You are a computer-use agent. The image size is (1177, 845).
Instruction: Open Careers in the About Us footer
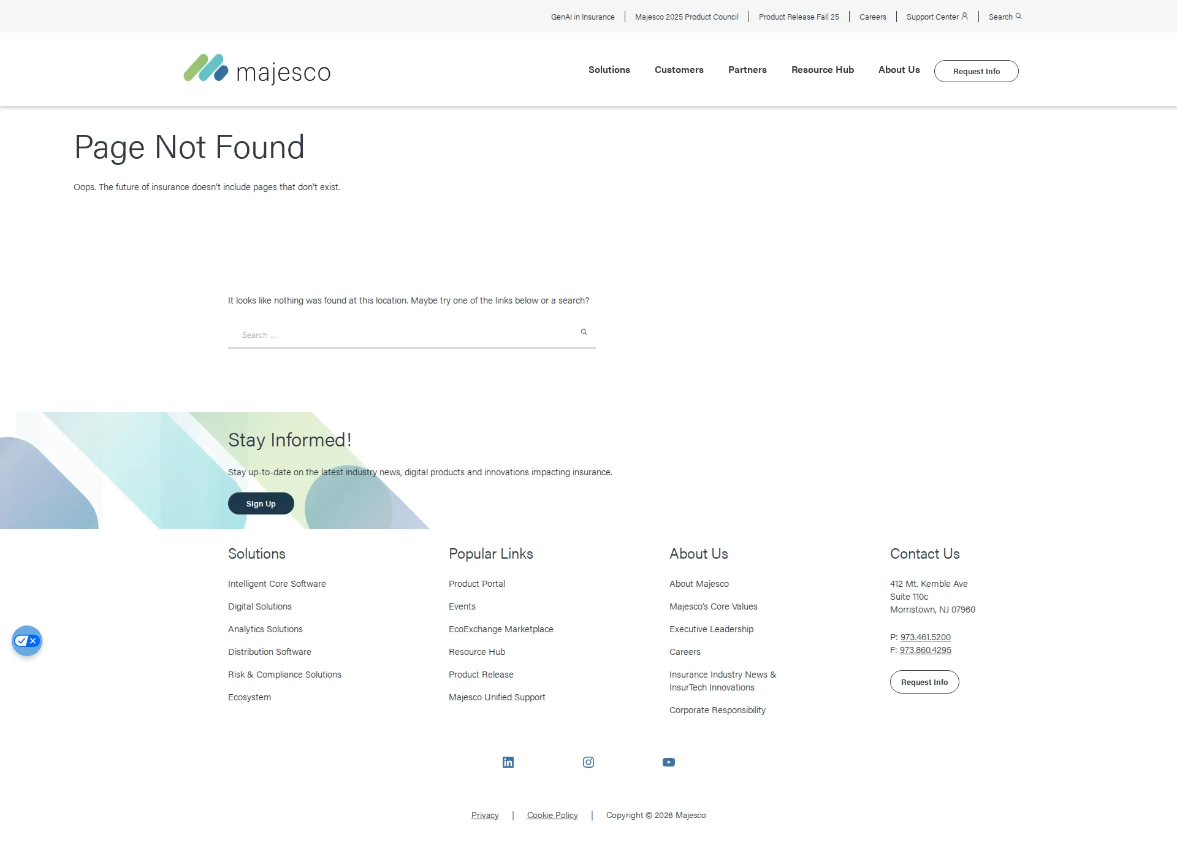click(x=685, y=652)
